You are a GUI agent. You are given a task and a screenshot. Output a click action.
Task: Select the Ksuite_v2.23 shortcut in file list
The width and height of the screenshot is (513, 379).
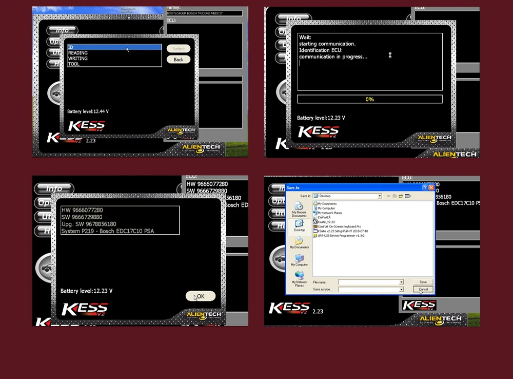(324, 222)
